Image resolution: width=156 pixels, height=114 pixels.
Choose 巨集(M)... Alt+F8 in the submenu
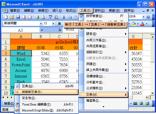46,86
